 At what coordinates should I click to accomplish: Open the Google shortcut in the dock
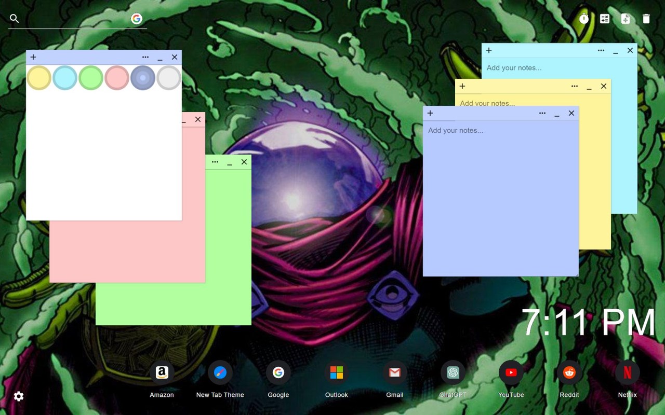[x=278, y=379]
